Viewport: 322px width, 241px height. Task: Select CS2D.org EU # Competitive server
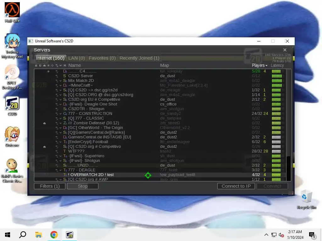point(160,99)
